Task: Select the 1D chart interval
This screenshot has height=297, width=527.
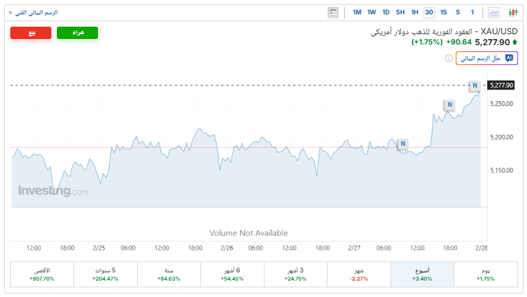Action: click(386, 12)
